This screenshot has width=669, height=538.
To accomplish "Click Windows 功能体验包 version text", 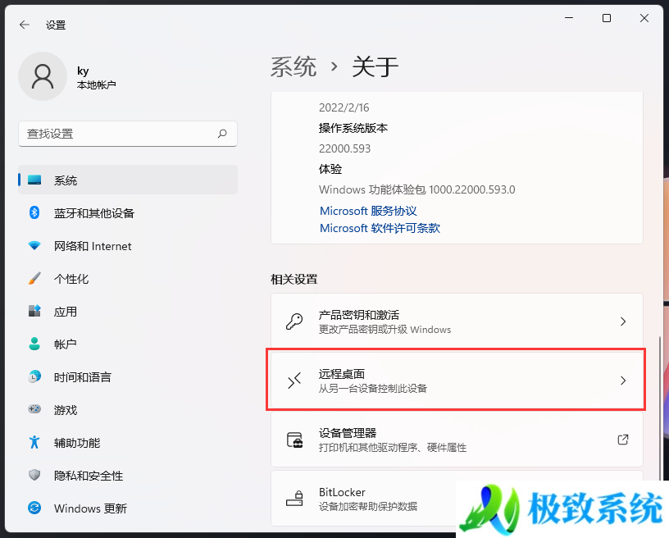I will [416, 189].
